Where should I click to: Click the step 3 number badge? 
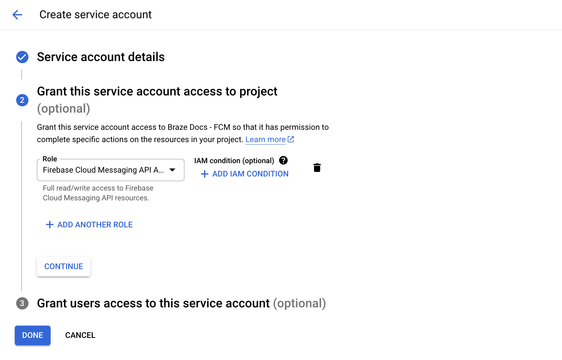22,303
